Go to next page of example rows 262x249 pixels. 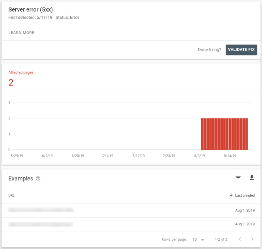point(252,239)
